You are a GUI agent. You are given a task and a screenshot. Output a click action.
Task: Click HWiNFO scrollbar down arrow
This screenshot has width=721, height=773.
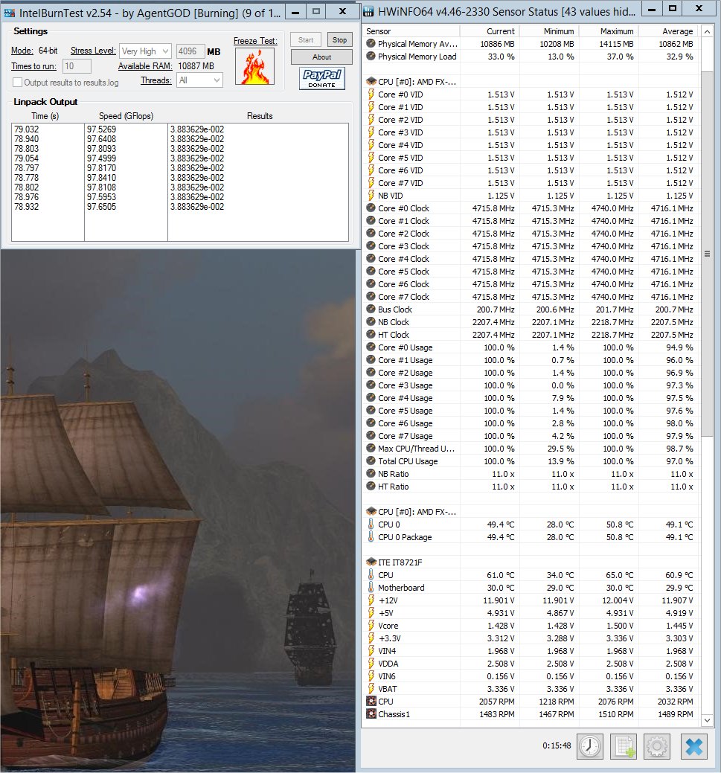pos(707,719)
